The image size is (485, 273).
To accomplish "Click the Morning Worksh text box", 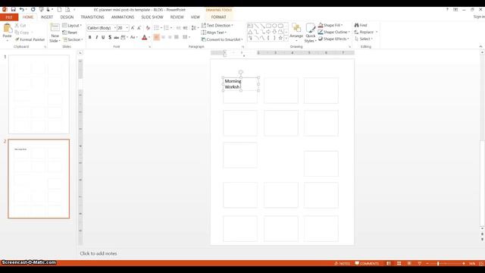I will [x=241, y=84].
